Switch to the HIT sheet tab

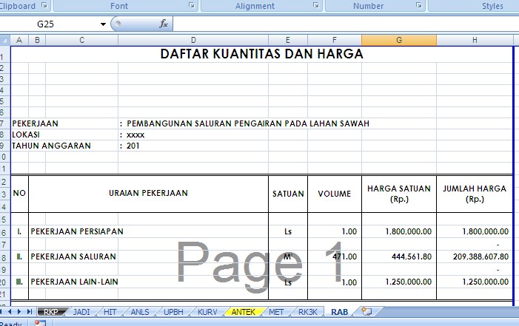click(110, 312)
